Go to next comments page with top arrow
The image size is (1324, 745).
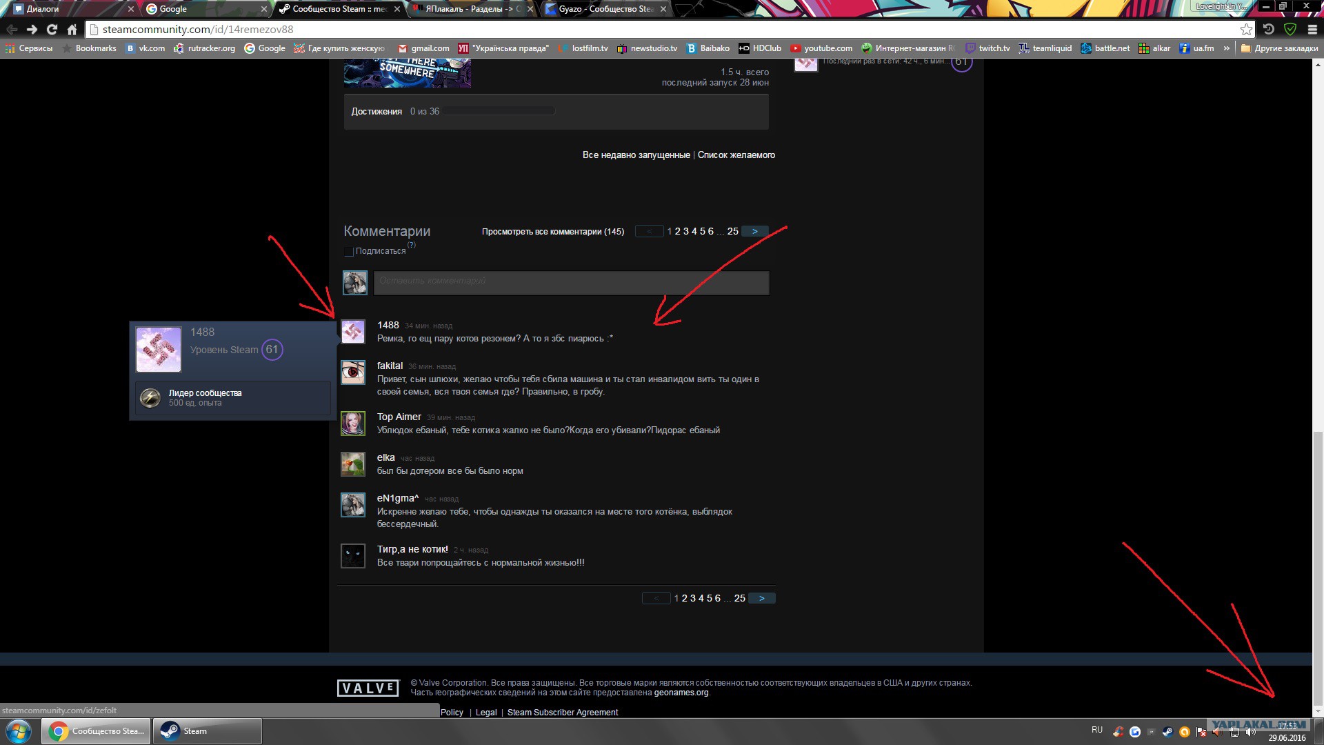754,232
